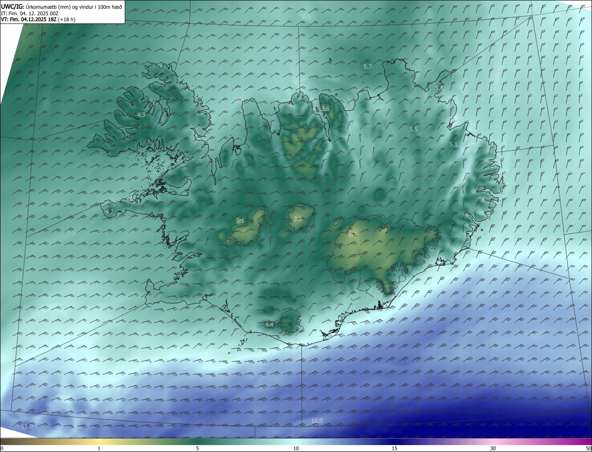Click the color scale bar above 15
592x452 pixels.
[395, 441]
